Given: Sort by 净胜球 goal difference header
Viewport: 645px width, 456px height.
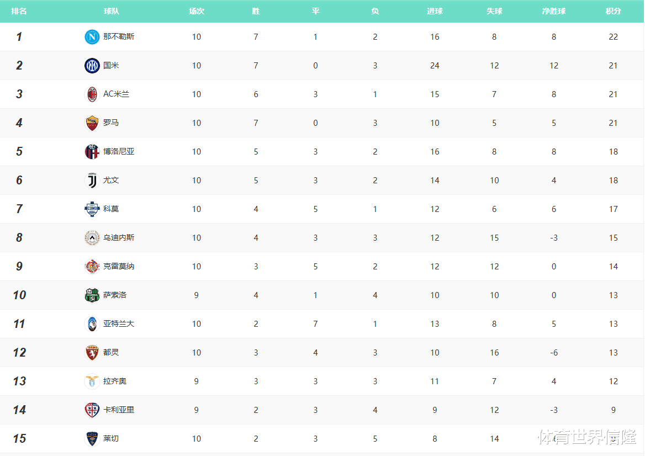Looking at the screenshot, I should tap(553, 11).
